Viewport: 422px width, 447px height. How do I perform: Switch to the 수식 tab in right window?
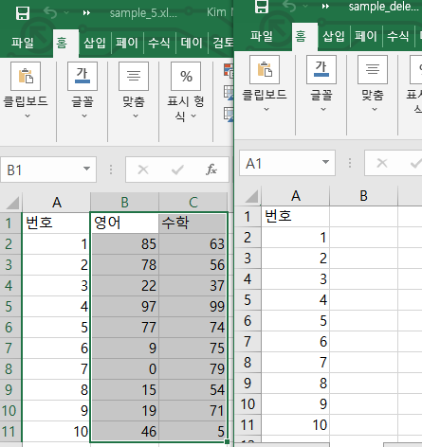pyautogui.click(x=398, y=36)
